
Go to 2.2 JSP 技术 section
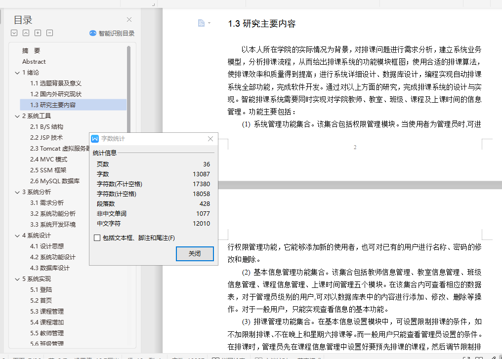pyautogui.click(x=46, y=138)
